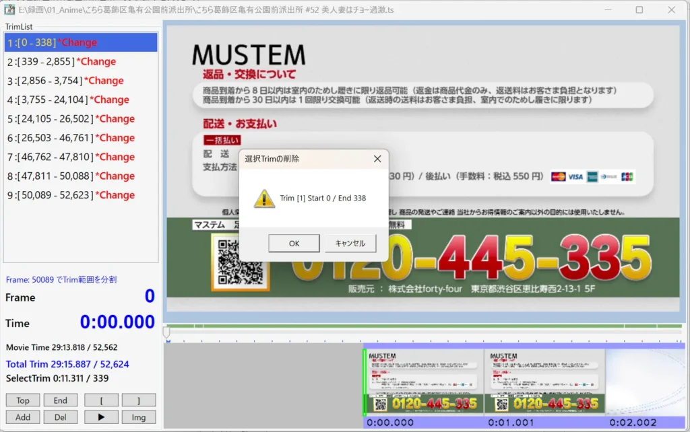Select trim entry 2 [339 - 2,855]
This screenshot has height=432, width=690.
(62, 61)
